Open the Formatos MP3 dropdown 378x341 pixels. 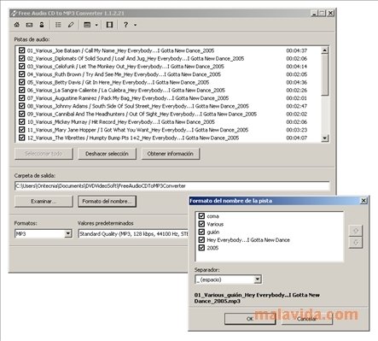67,234
